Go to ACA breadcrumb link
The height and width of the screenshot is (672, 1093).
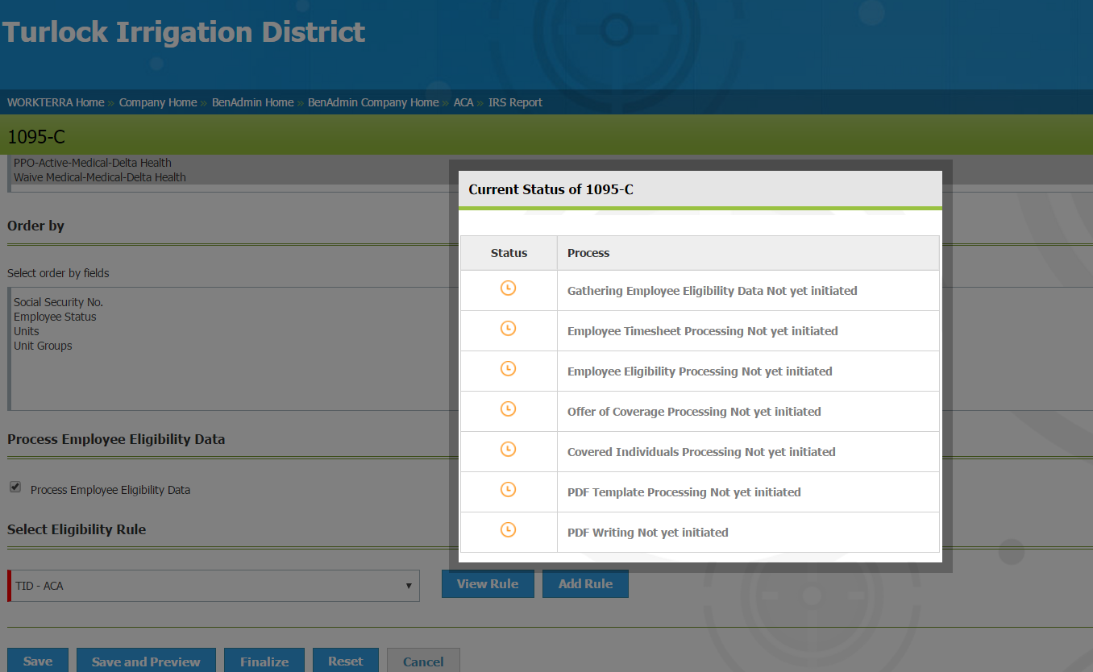coord(463,102)
